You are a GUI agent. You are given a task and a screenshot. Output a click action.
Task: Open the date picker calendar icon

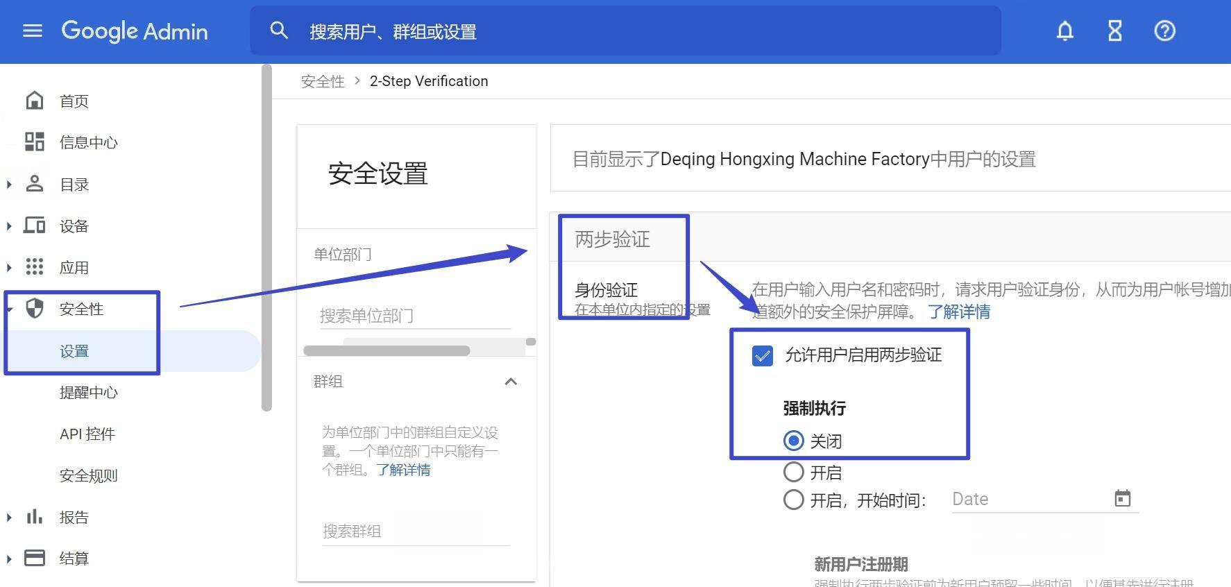pyautogui.click(x=1123, y=498)
